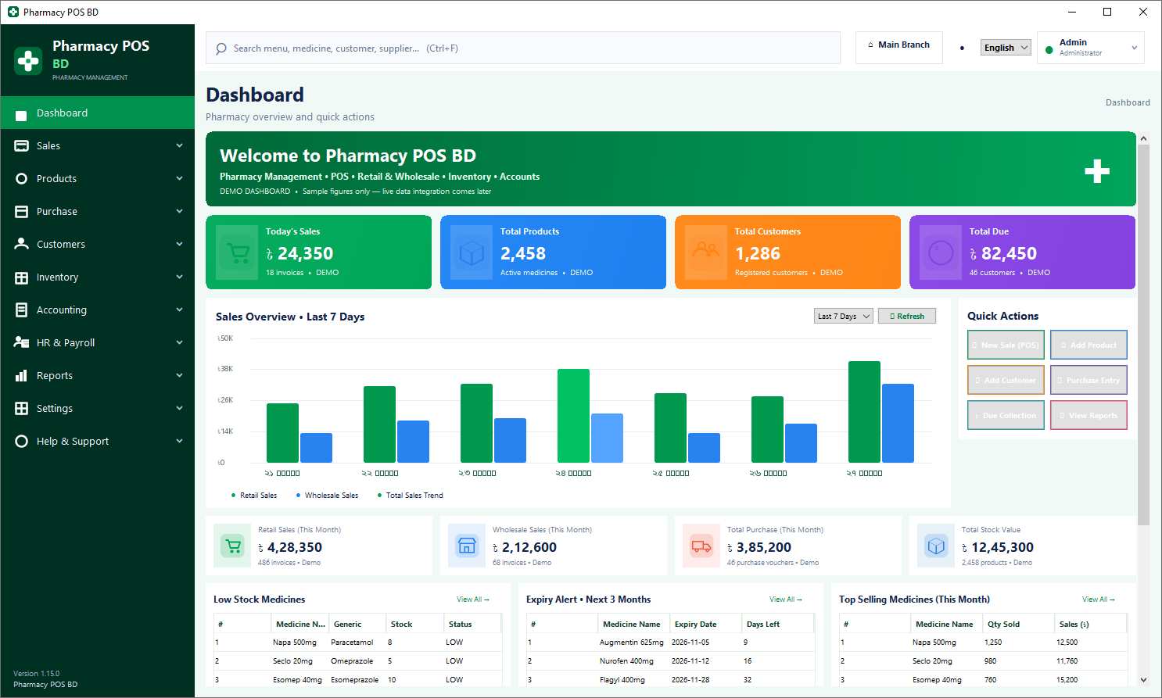The width and height of the screenshot is (1162, 698).
Task: Click the Due Collection quick action
Action: click(1006, 415)
